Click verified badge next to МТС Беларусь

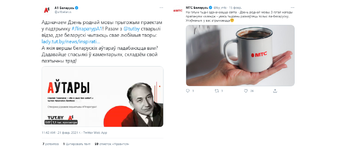click(x=211, y=7)
